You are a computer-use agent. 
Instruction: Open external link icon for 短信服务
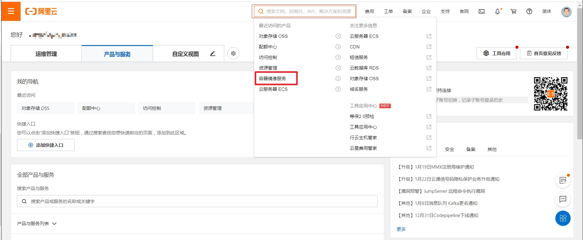(429, 58)
